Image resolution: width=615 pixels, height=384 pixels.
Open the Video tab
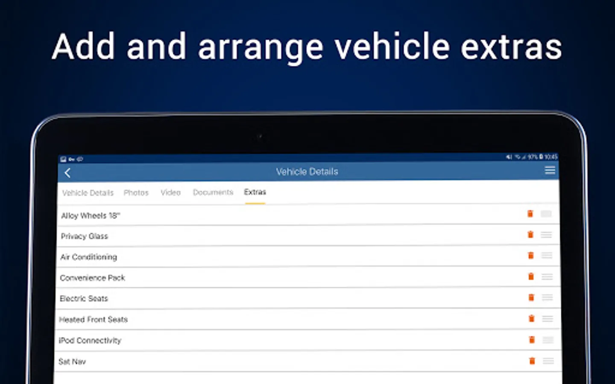coord(171,192)
